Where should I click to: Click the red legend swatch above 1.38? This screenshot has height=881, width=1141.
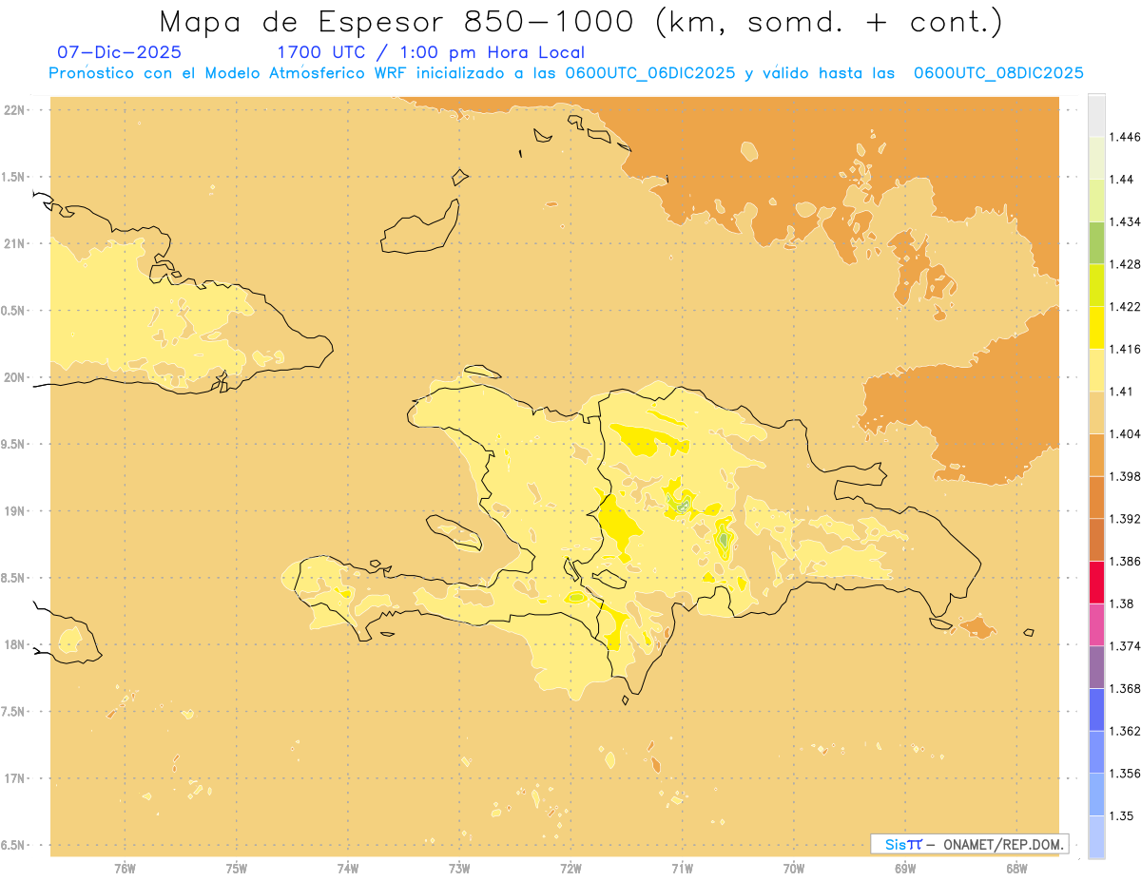coord(1096,582)
